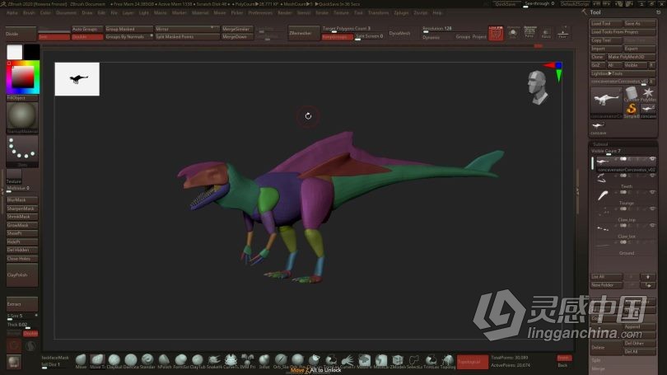This screenshot has height=375, width=667.
Task: Open the Alpha menu
Action: tap(12, 12)
